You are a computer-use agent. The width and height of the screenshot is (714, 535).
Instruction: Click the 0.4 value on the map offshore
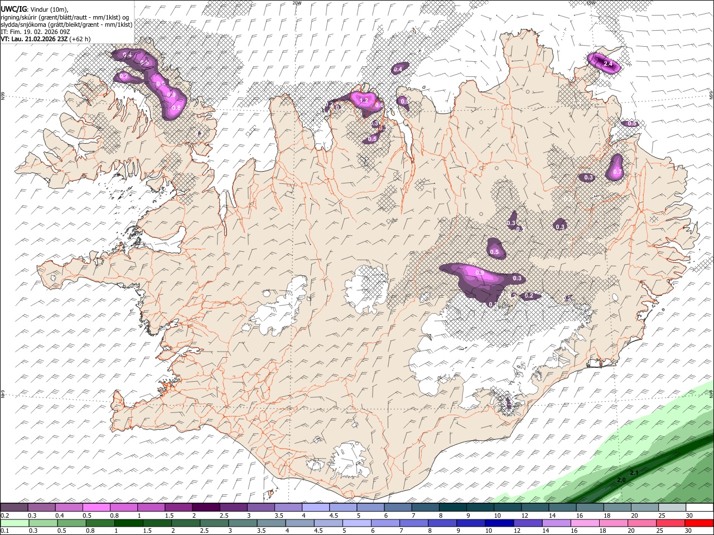tap(398, 70)
